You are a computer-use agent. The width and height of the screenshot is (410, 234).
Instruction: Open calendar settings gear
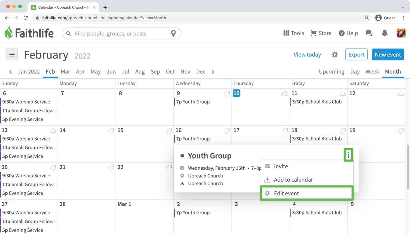(335, 55)
